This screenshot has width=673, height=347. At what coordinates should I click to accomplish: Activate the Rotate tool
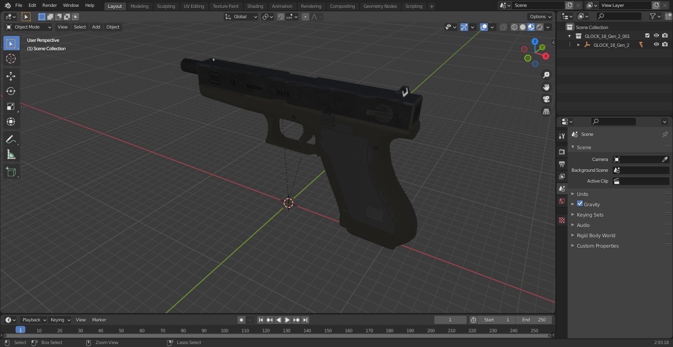point(11,91)
